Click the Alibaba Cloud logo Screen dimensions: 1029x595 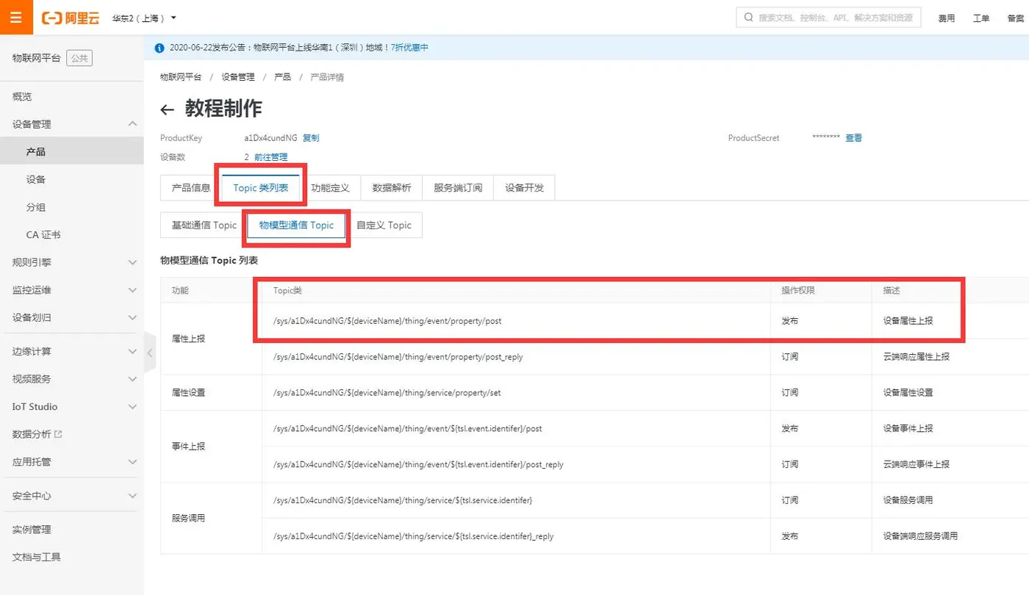[71, 18]
